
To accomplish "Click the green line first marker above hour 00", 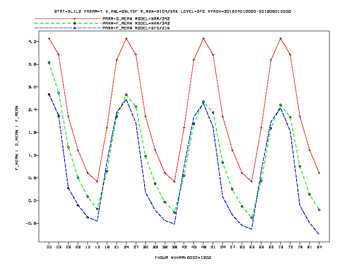I will 49,63.
